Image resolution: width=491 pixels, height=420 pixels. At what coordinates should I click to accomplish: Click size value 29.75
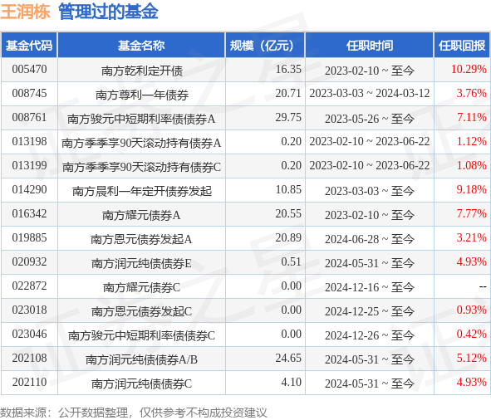tap(288, 117)
